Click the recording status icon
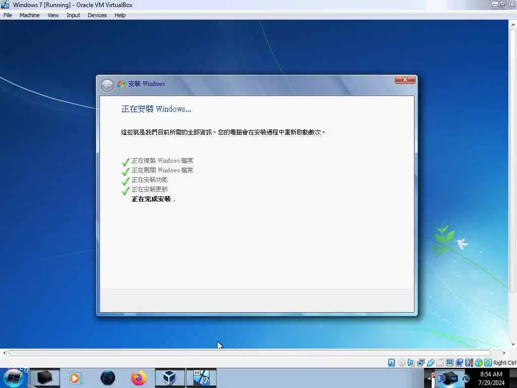Image resolution: width=517 pixels, height=388 pixels. click(459, 363)
